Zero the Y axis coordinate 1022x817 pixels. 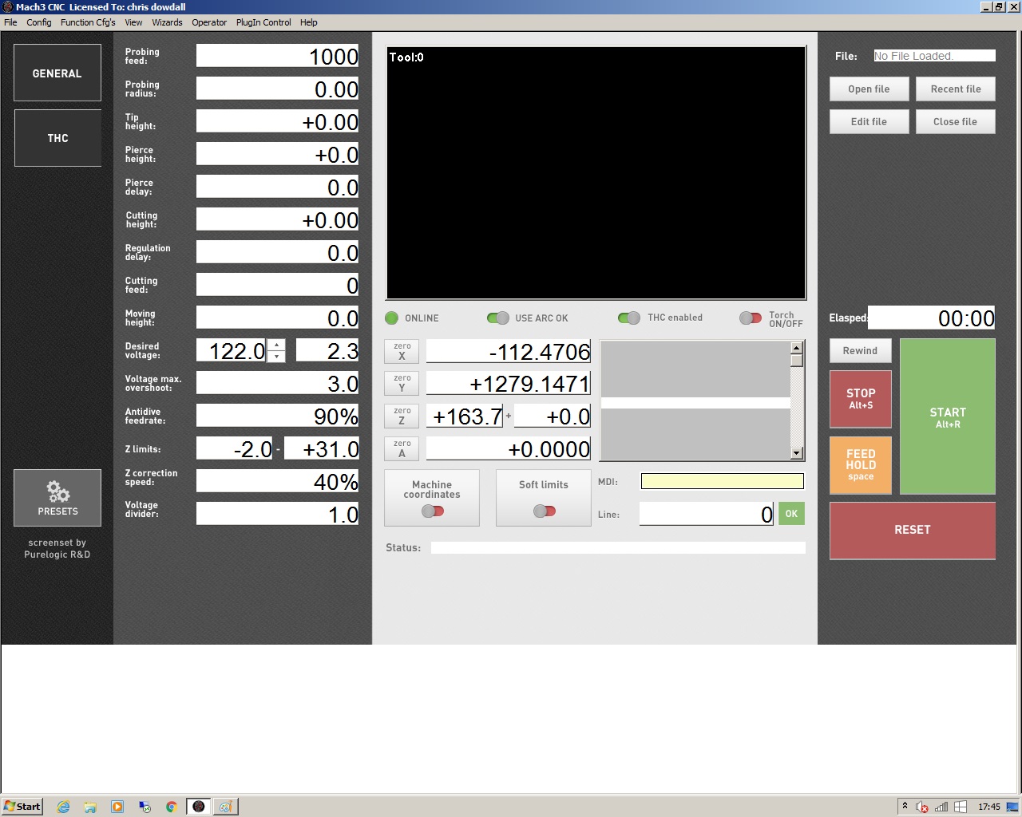(402, 384)
